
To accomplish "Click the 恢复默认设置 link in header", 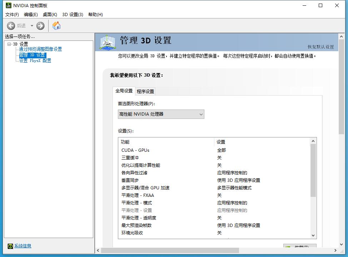I will (321, 47).
